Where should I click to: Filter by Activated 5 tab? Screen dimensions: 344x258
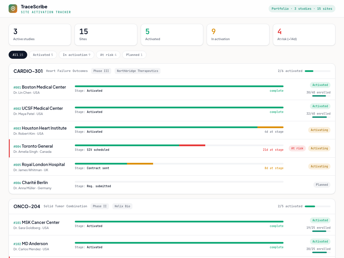coord(43,55)
